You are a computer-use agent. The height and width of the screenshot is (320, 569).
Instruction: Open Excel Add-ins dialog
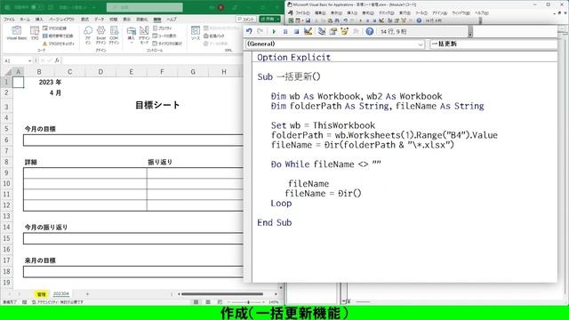[100, 36]
